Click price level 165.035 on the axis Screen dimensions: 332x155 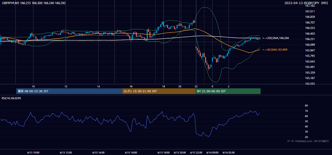click(310, 84)
